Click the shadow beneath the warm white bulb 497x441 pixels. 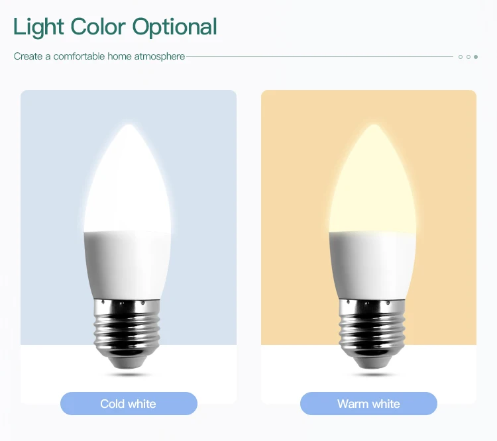(x=372, y=374)
